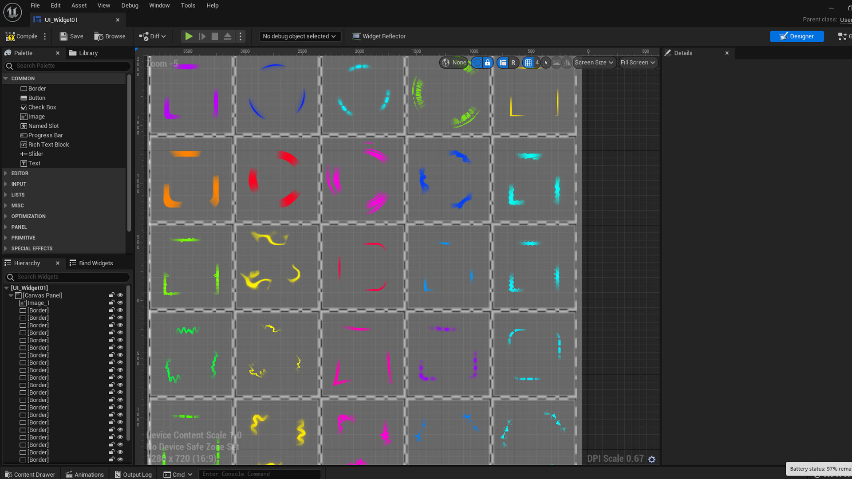Viewport: 852px width, 479px height.
Task: Select the Image widget in the Palette
Action: click(36, 116)
